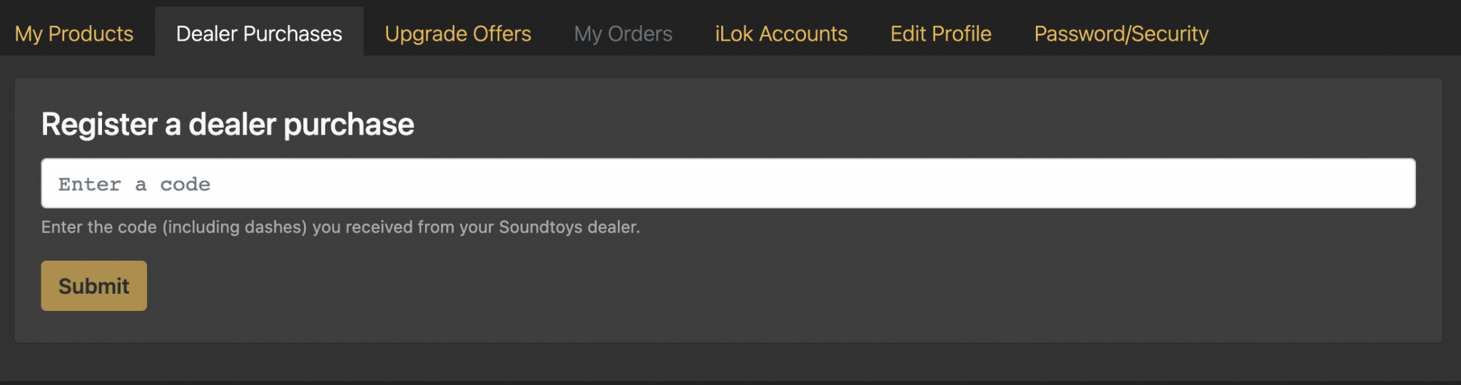Open the iLok Accounts tab
Image resolution: width=1461 pixels, height=385 pixels.
(x=781, y=34)
